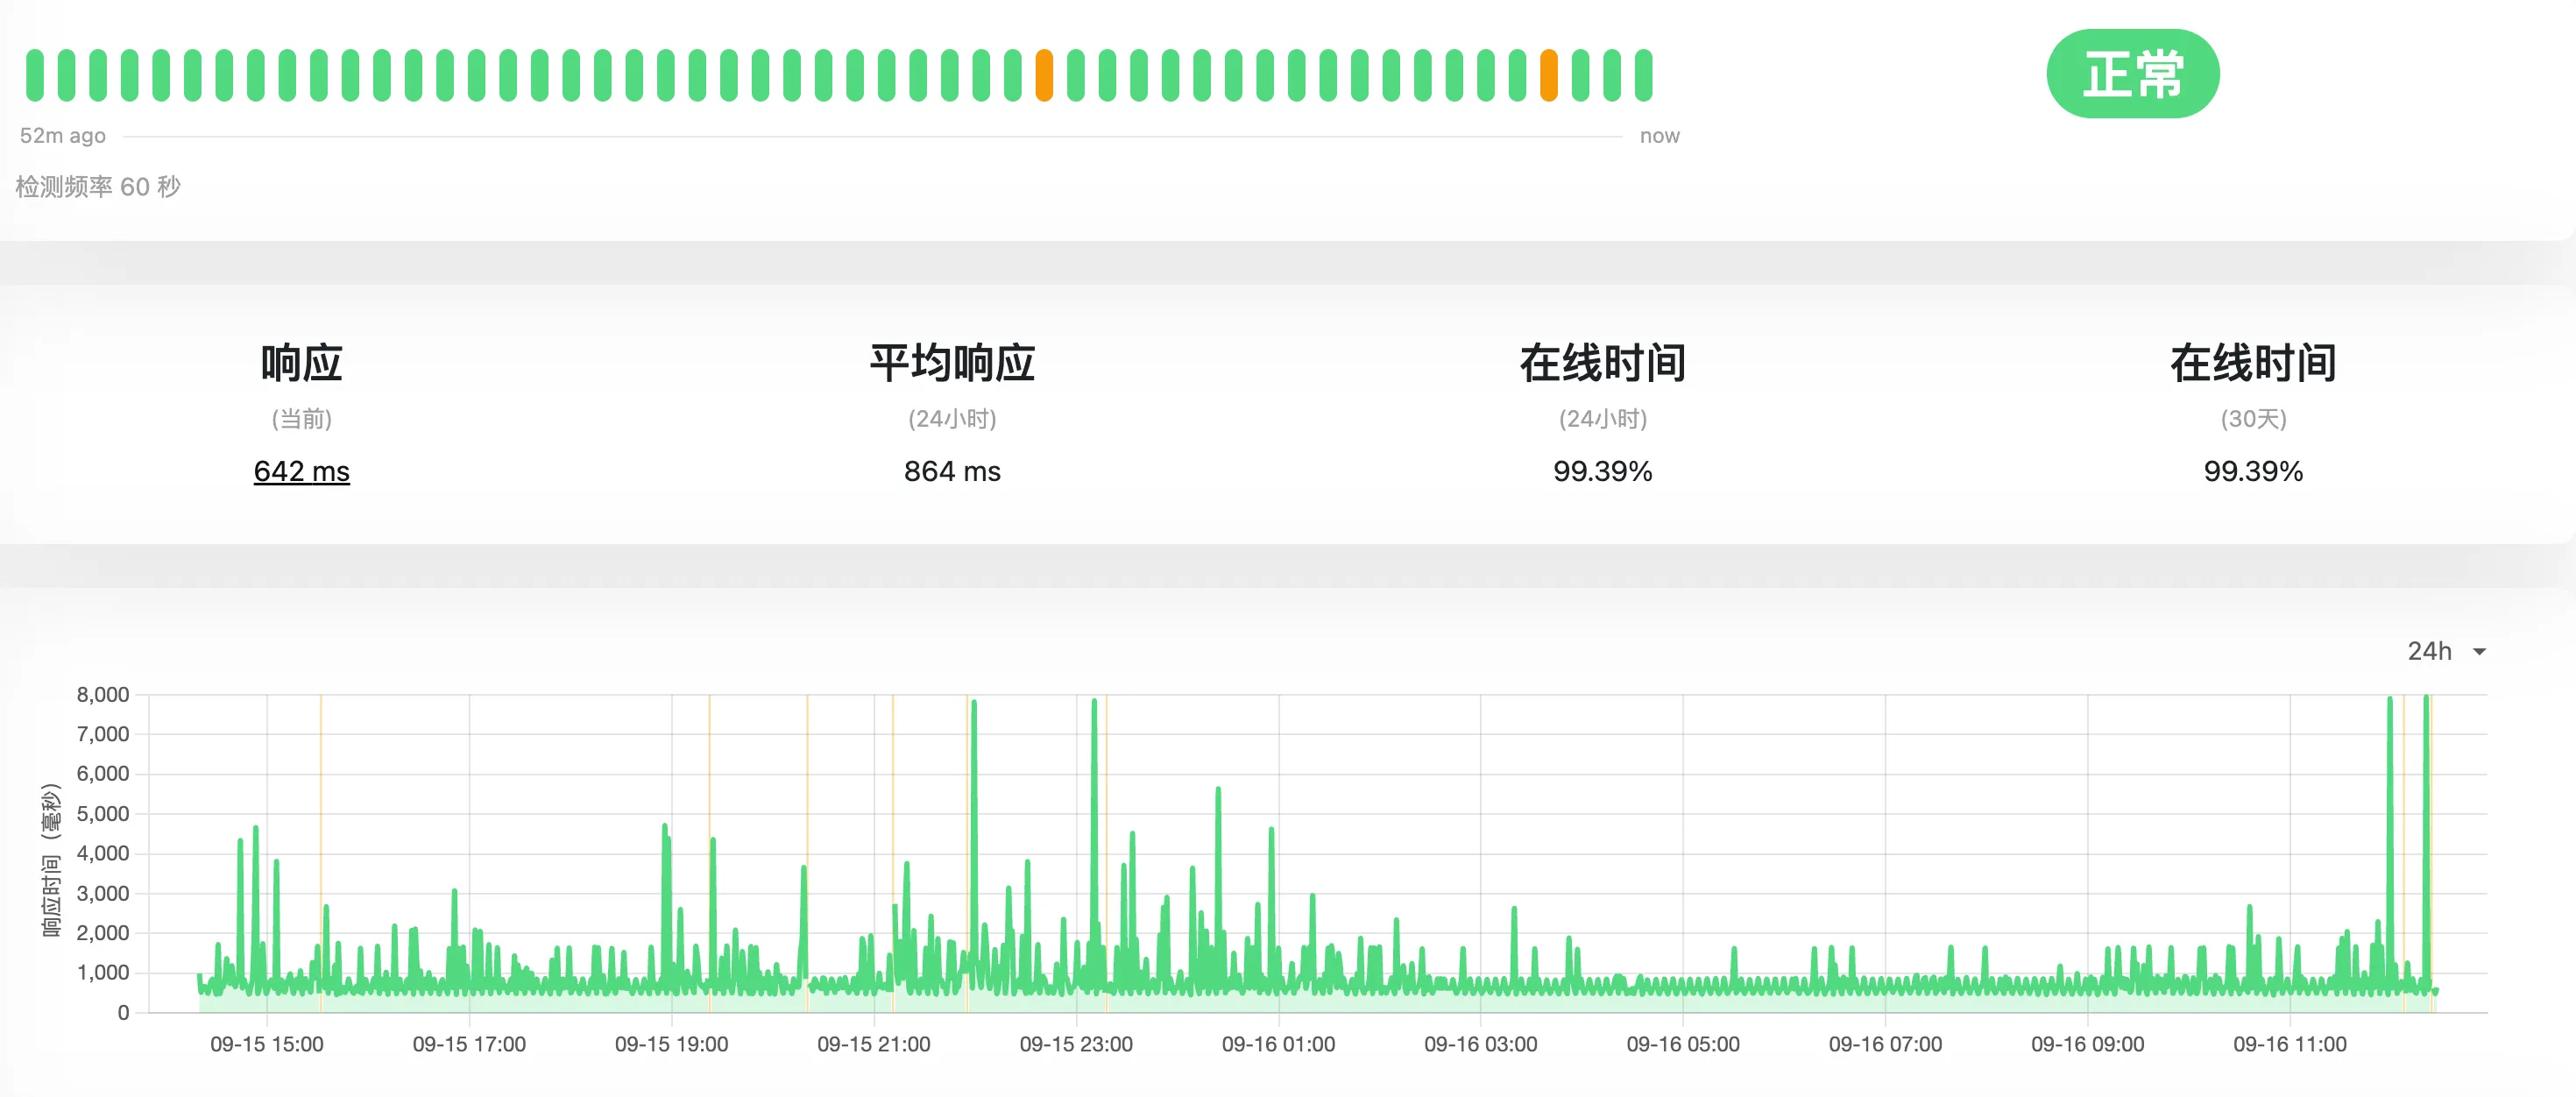Click the 24小时 uptime value 99.39%
The height and width of the screenshot is (1097, 2576).
[x=1602, y=471]
